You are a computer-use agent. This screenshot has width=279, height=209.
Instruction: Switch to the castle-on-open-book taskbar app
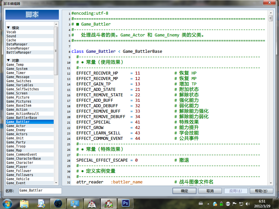point(92,204)
